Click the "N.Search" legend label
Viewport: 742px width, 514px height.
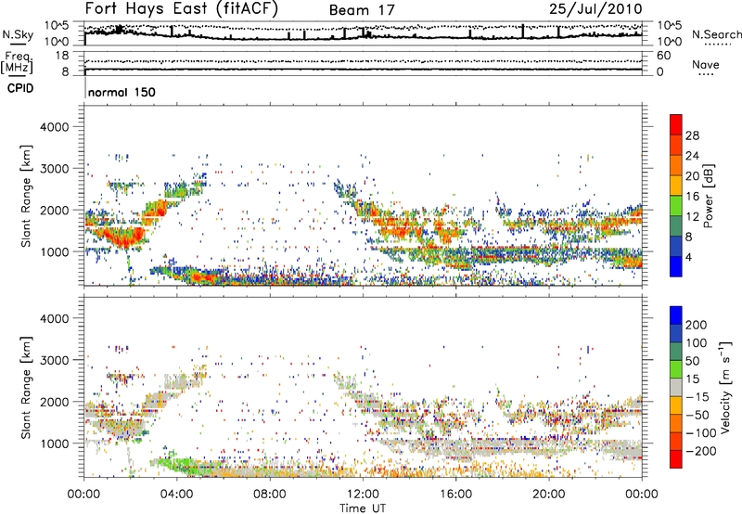[716, 34]
